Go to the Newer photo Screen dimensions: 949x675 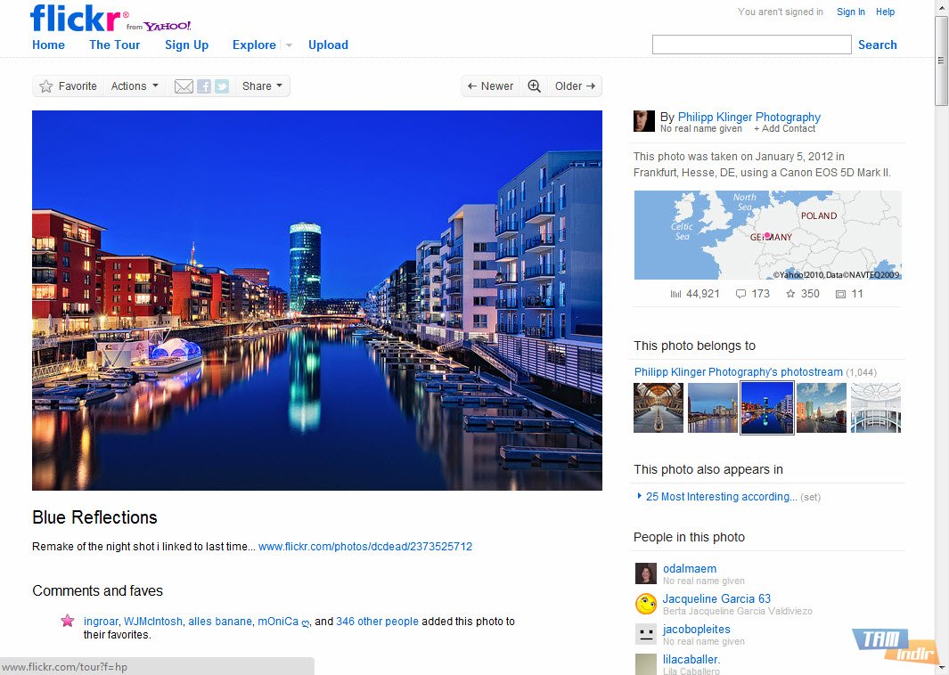(x=490, y=86)
